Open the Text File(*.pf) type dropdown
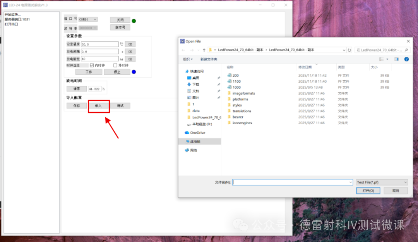Image resolution: width=418 pixels, height=242 pixels. pyautogui.click(x=405, y=182)
